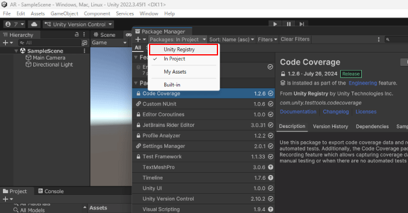The image size is (408, 213).
Task: Open the Engineering feature link
Action: click(362, 83)
